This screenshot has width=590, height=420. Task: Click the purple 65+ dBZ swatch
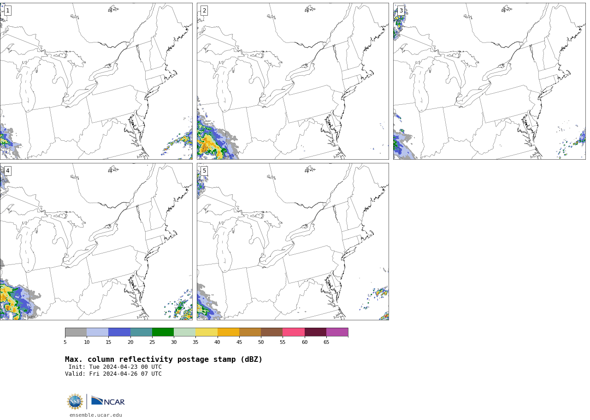click(337, 332)
